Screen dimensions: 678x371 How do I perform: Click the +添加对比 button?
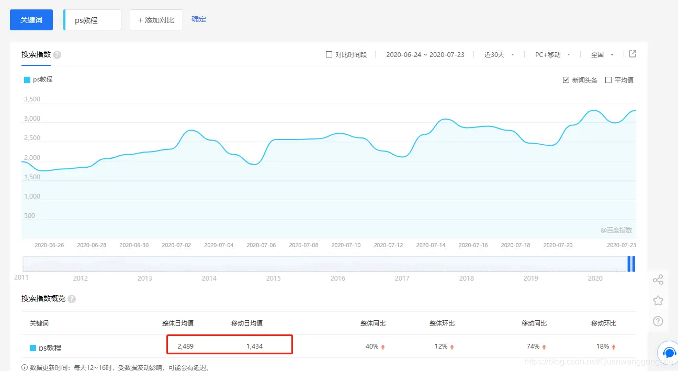click(156, 20)
